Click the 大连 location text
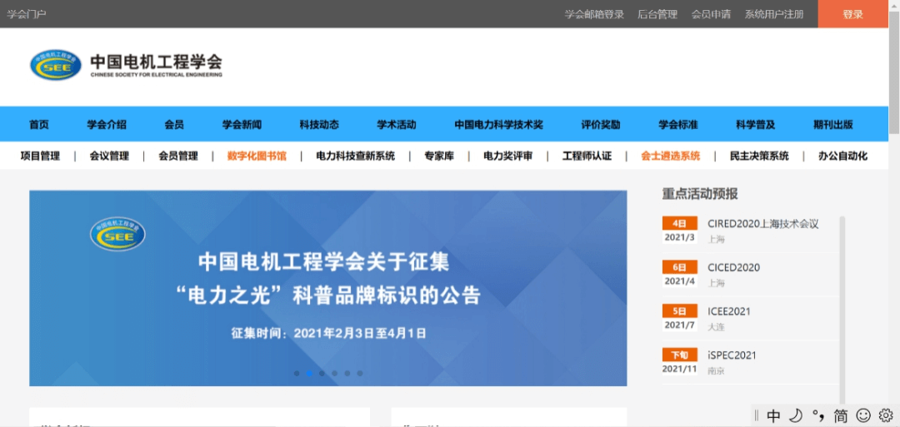The image size is (900, 427). 717,326
